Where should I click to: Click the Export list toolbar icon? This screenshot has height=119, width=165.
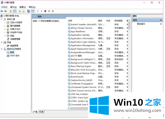coord(23,11)
